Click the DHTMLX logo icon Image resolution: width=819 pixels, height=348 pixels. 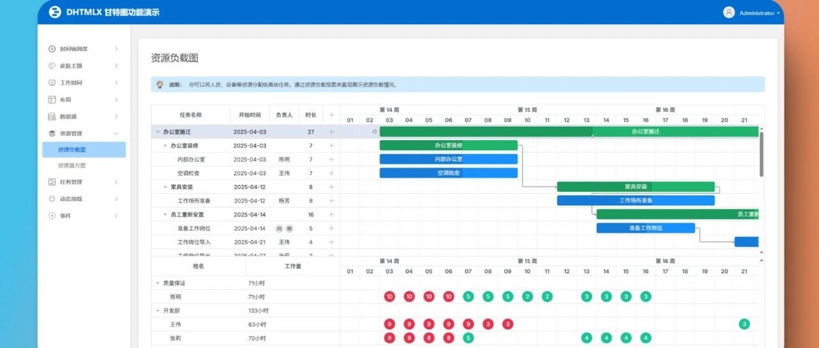55,12
